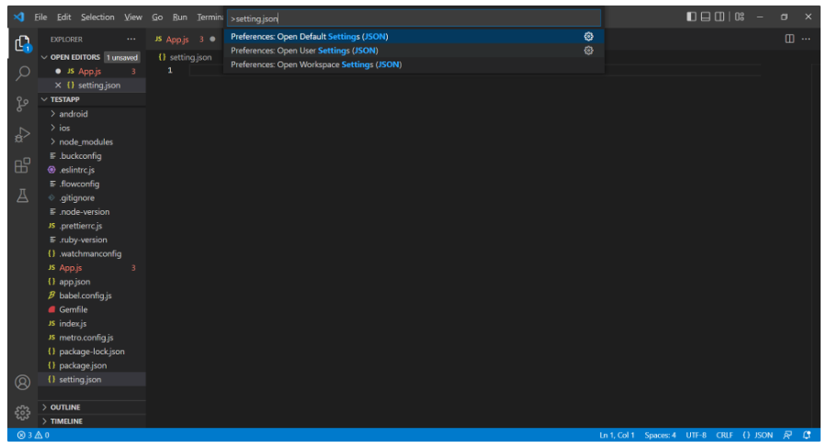Screen dimensions: 827x448
Task: Toggle bottom panel layout icon
Action: [x=705, y=17]
